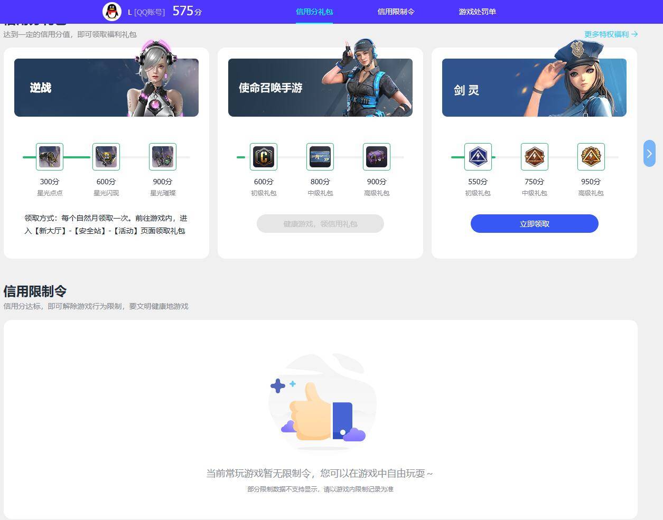Viewport: 663px width, 520px height.
Task: Open 更多特权福利 link
Action: pos(610,34)
